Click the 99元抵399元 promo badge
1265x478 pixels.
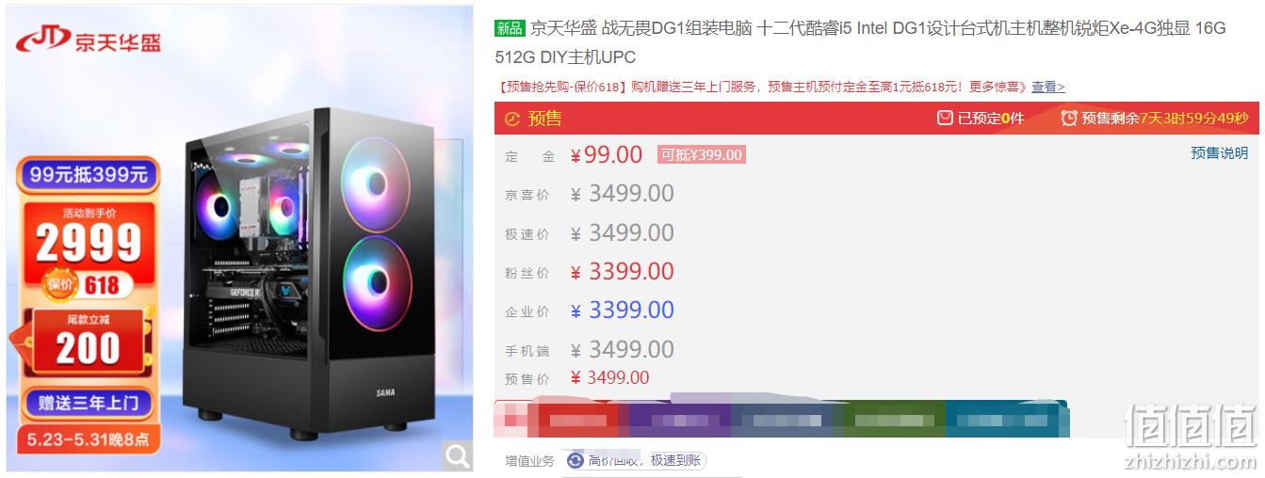pyautogui.click(x=89, y=174)
